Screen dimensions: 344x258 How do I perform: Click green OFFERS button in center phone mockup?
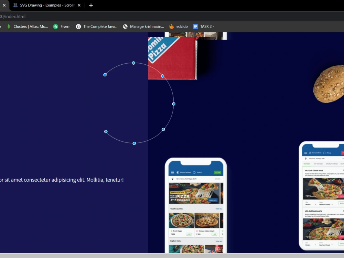217,172
